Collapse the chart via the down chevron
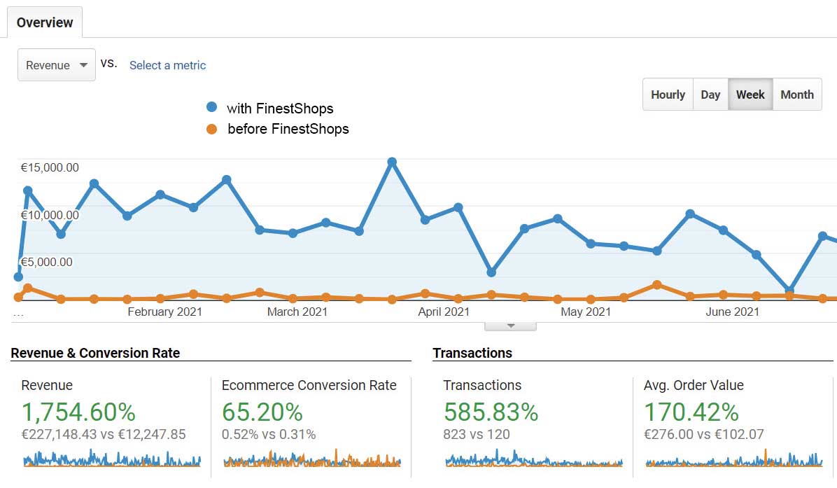This screenshot has width=837, height=488. pyautogui.click(x=510, y=324)
